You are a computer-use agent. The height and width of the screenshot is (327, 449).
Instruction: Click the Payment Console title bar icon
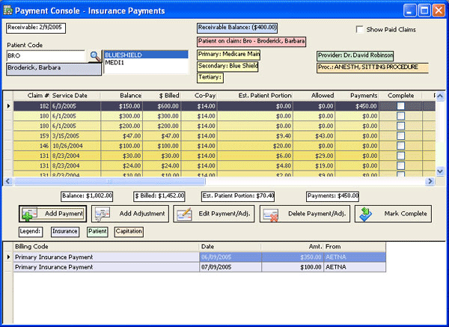pos(9,10)
